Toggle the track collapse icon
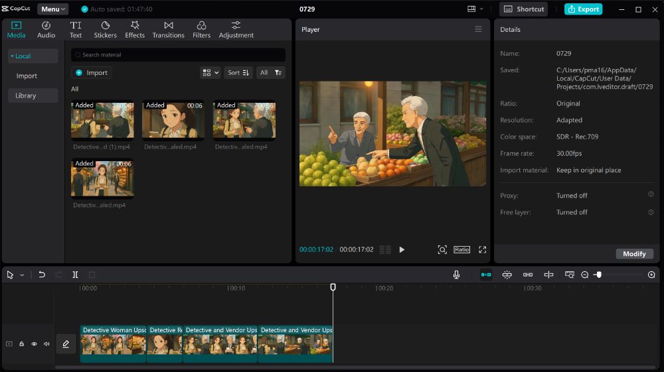Image resolution: width=664 pixels, height=372 pixels. coord(9,343)
